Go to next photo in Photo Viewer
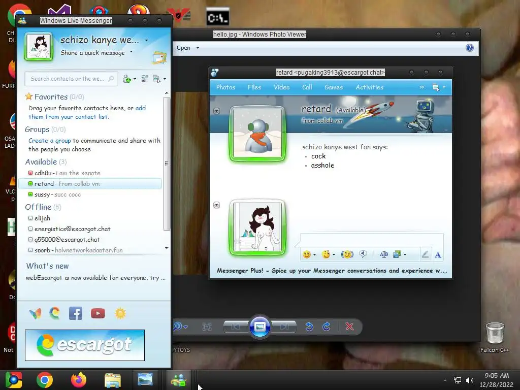The image size is (520, 390). click(x=284, y=327)
